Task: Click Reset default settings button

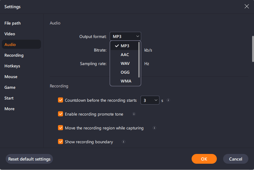Action: (x=29, y=159)
